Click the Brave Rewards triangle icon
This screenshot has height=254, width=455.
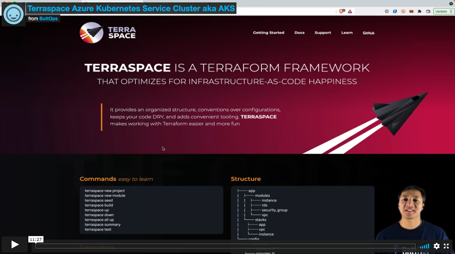[x=350, y=11]
